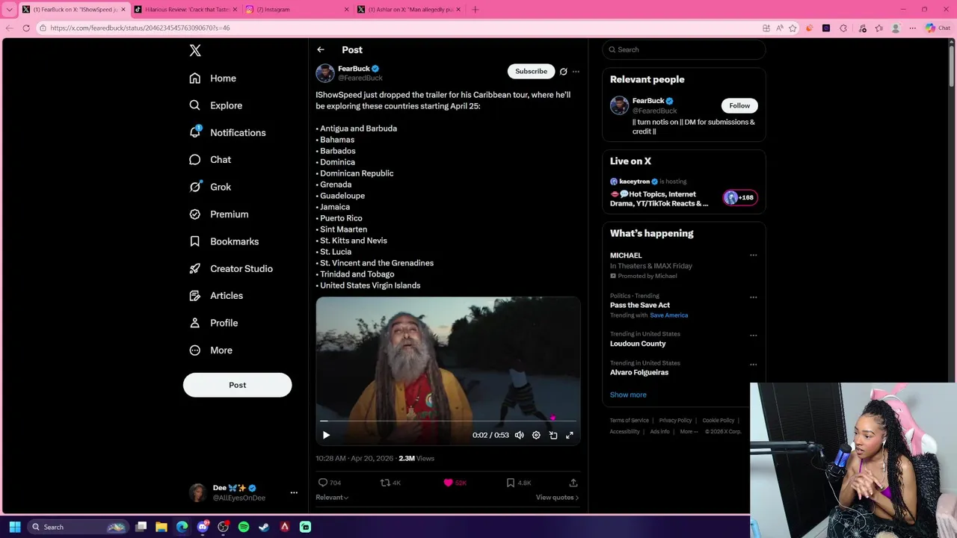The width and height of the screenshot is (957, 538).
Task: Open Articles in the sidebar
Action: click(x=216, y=296)
